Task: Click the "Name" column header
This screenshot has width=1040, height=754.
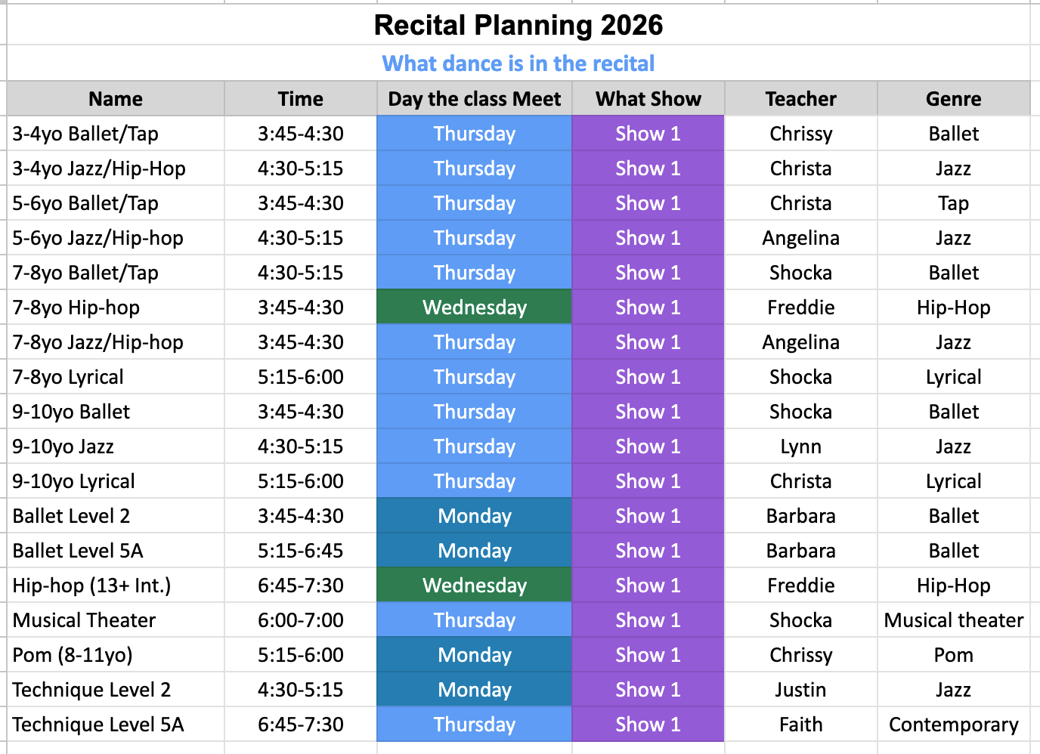Action: pos(116,99)
